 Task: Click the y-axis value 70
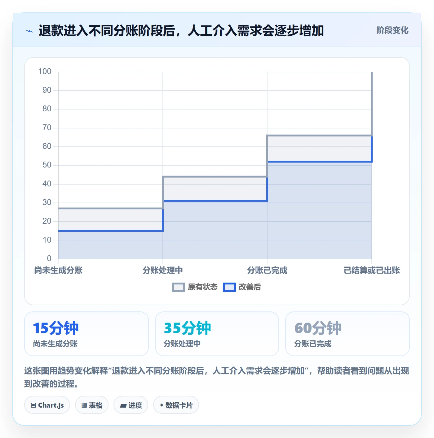click(47, 128)
